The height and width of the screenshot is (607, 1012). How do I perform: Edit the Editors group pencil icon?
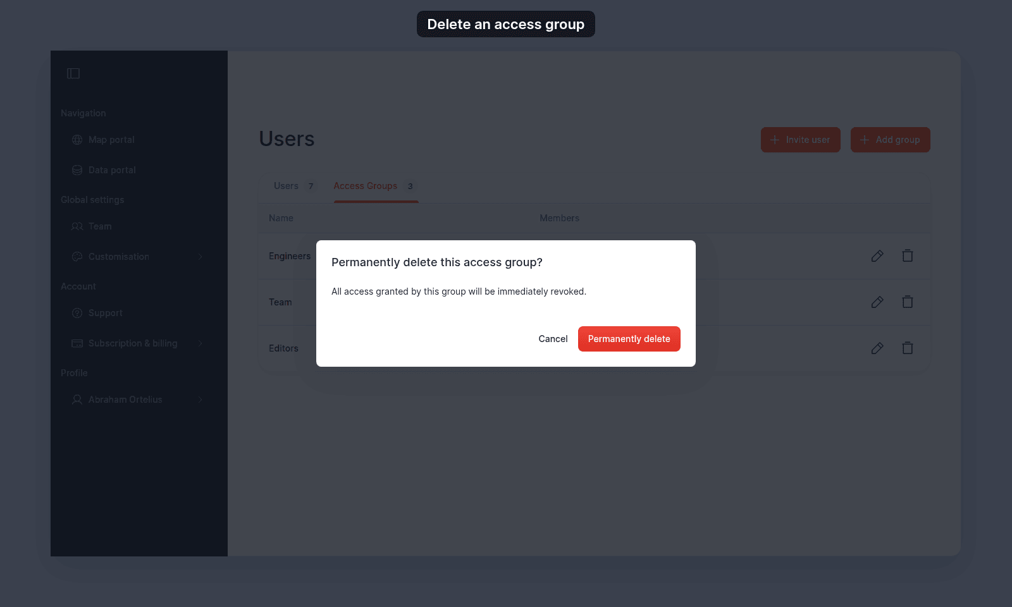click(x=877, y=348)
